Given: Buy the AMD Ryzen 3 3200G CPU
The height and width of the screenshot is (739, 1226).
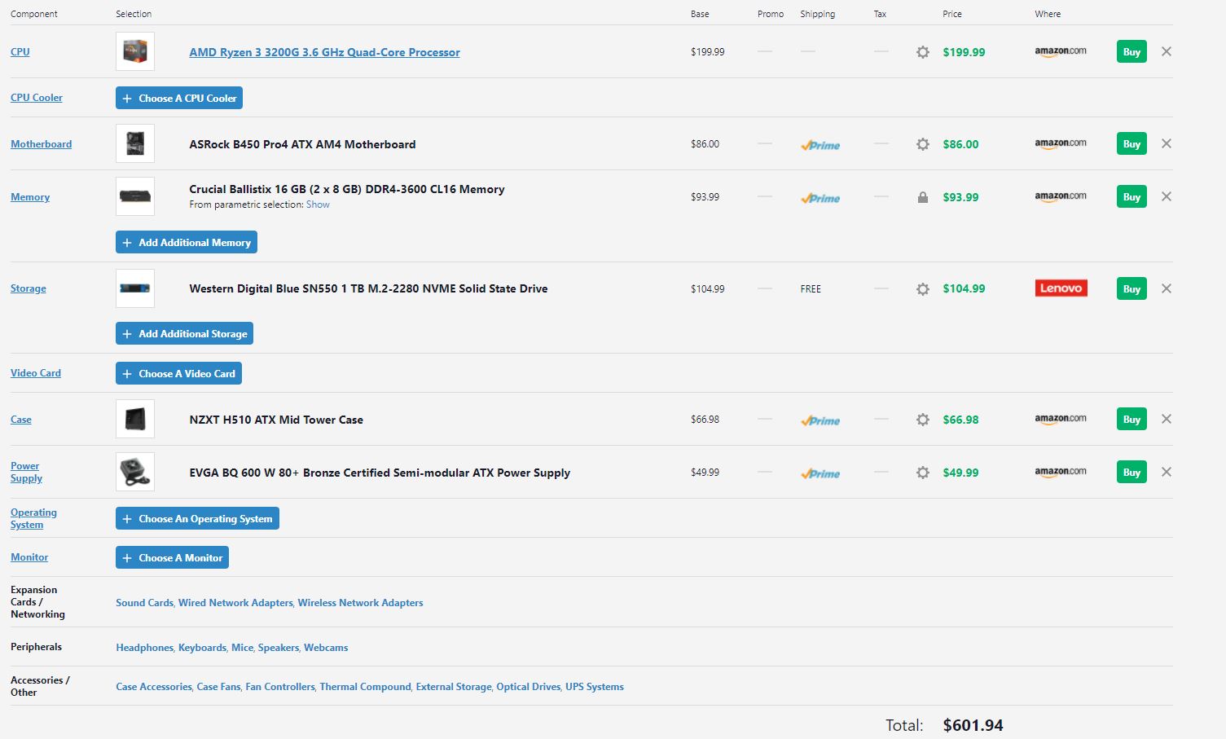Looking at the screenshot, I should (x=1132, y=51).
